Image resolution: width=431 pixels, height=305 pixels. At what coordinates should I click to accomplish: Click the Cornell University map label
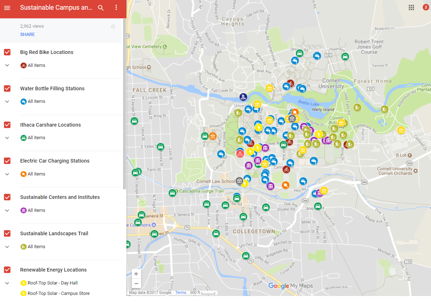331,83
